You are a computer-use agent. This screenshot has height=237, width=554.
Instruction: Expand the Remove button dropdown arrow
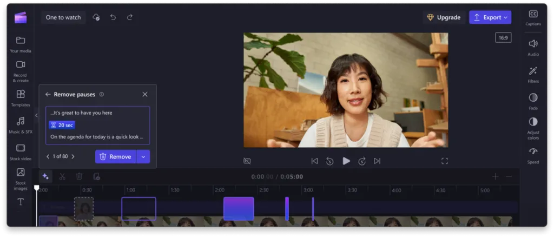pyautogui.click(x=143, y=156)
